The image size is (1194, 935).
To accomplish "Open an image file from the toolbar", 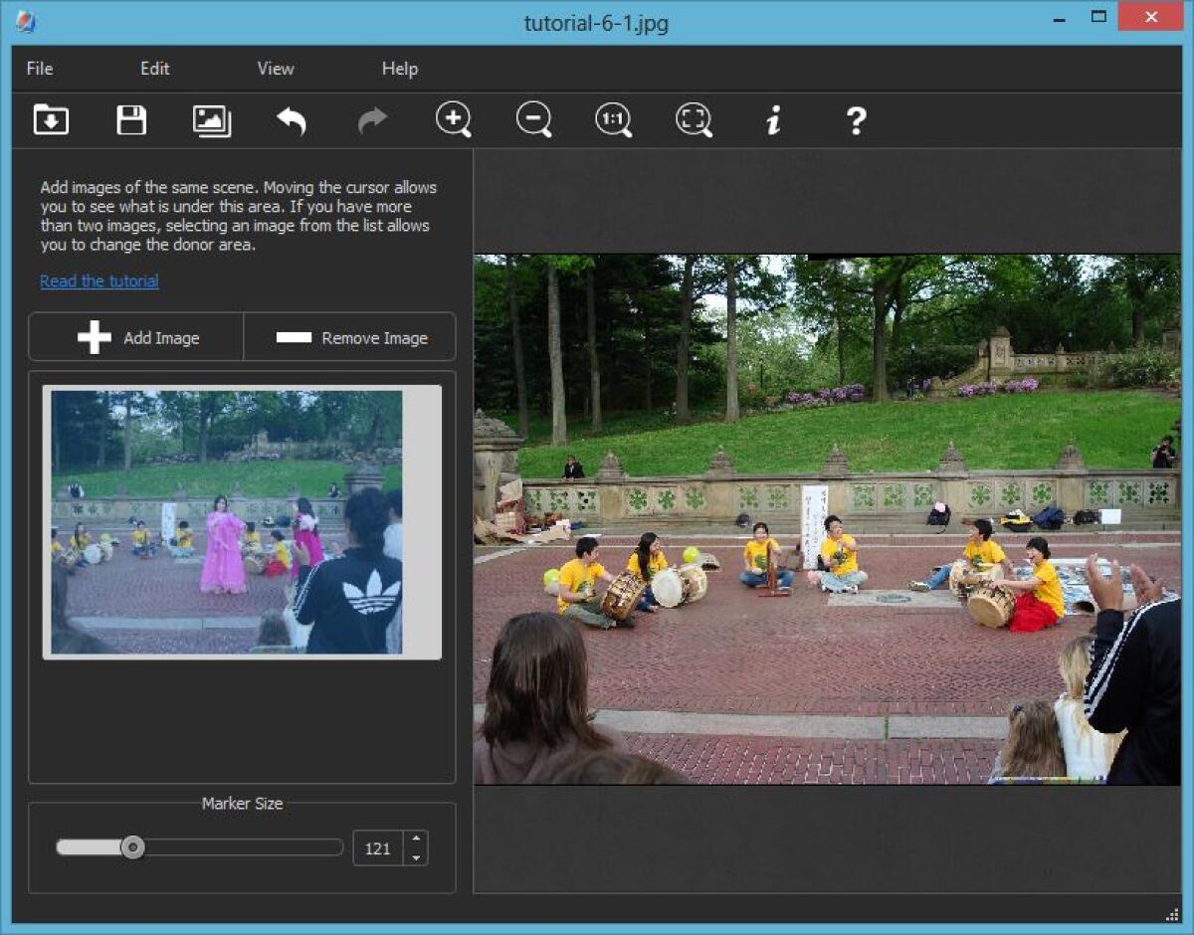I will click(x=51, y=119).
